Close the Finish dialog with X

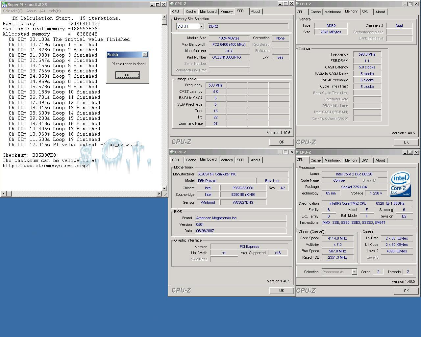pos(145,55)
